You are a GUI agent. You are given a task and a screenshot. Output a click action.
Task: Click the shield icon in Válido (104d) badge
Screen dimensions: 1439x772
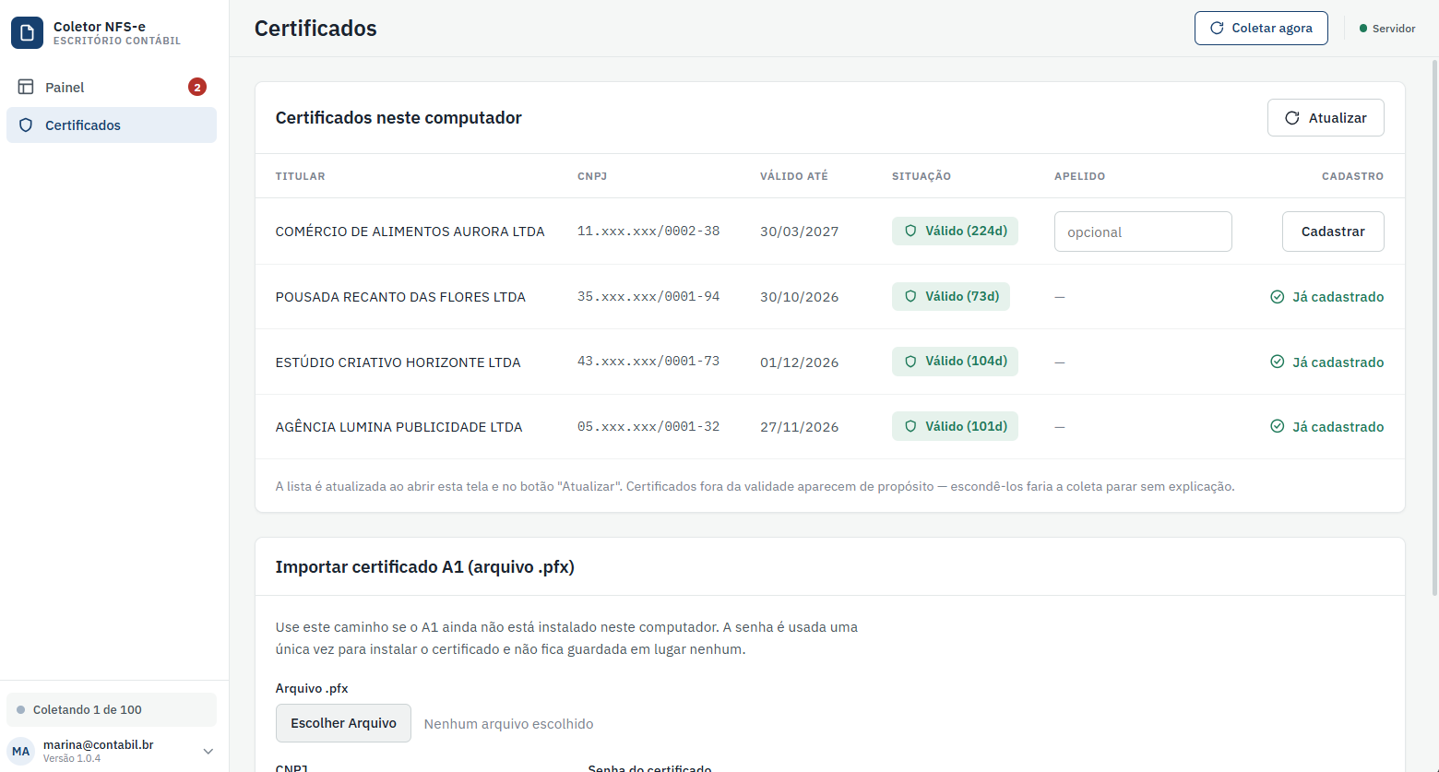click(x=910, y=362)
